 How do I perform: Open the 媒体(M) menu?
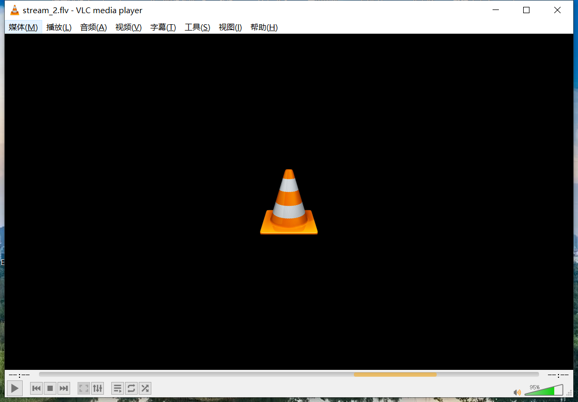tap(23, 27)
